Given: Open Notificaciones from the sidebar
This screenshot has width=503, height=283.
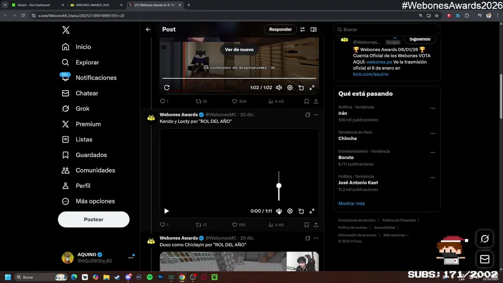Looking at the screenshot, I should pyautogui.click(x=89, y=78).
